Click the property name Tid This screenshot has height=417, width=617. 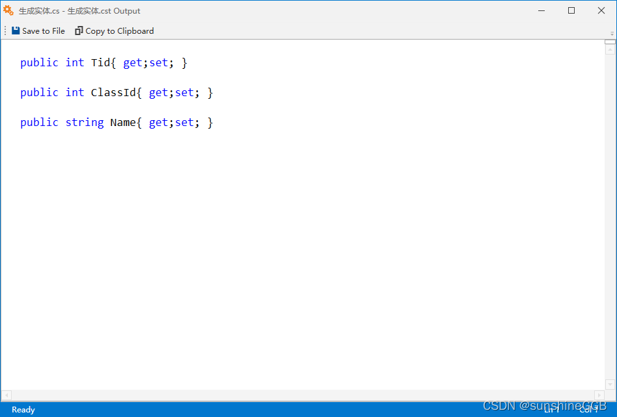tap(100, 62)
